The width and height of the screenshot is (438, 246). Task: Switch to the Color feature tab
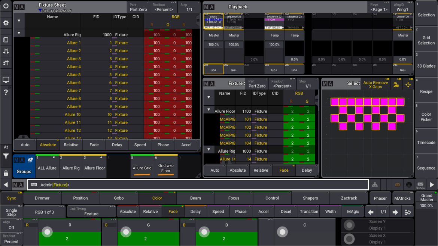click(x=157, y=198)
